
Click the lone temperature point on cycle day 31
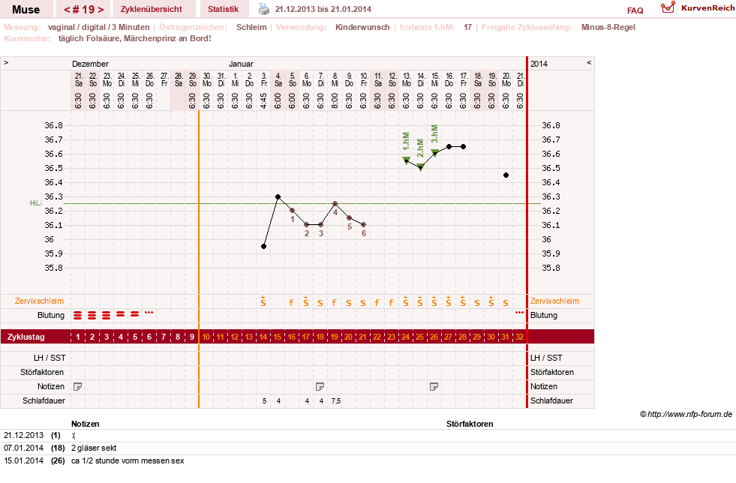(506, 175)
